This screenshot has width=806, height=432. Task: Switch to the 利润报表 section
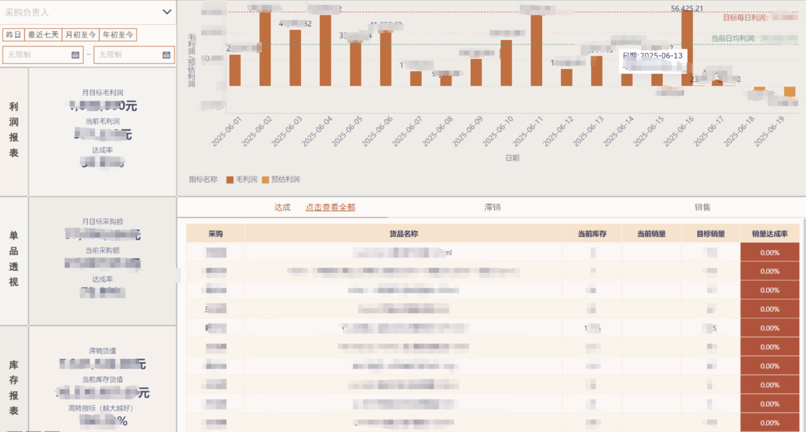point(14,129)
